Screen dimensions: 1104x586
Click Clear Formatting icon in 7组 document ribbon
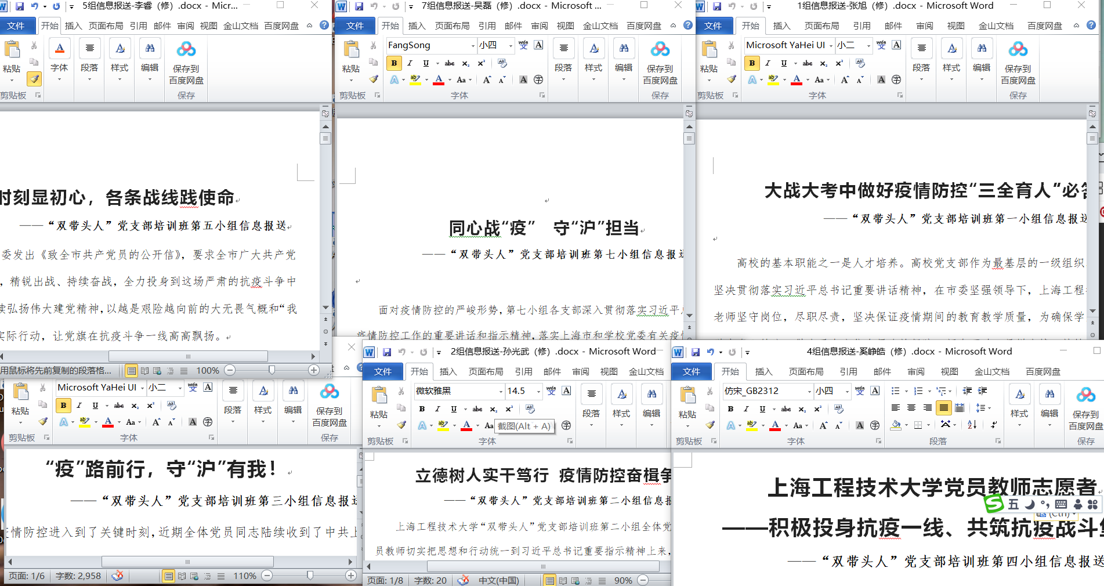point(502,63)
